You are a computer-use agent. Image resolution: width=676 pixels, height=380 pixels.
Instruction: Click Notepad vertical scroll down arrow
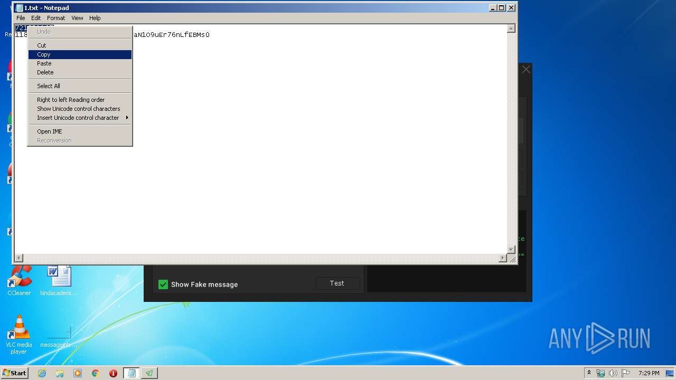point(511,250)
